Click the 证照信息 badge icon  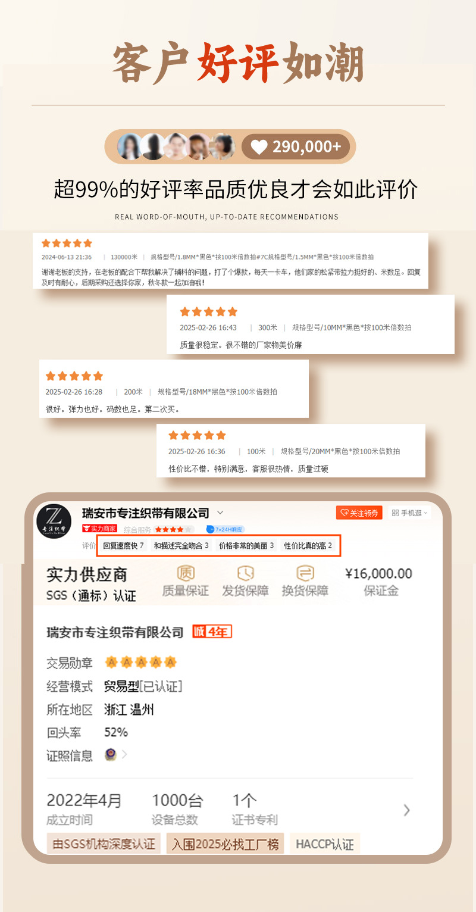110,754
